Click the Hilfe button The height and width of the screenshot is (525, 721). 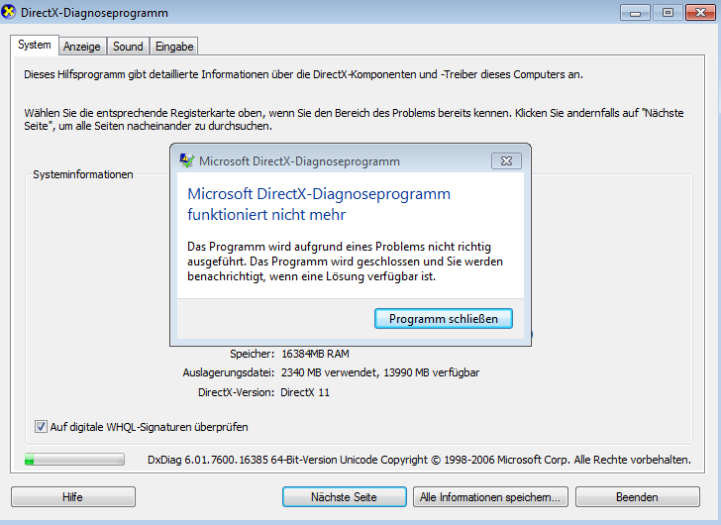point(73,497)
